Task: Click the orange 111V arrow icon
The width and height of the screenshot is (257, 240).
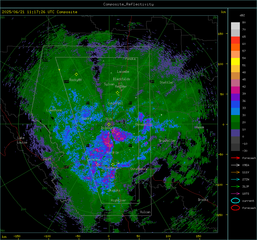Action: [235, 172]
